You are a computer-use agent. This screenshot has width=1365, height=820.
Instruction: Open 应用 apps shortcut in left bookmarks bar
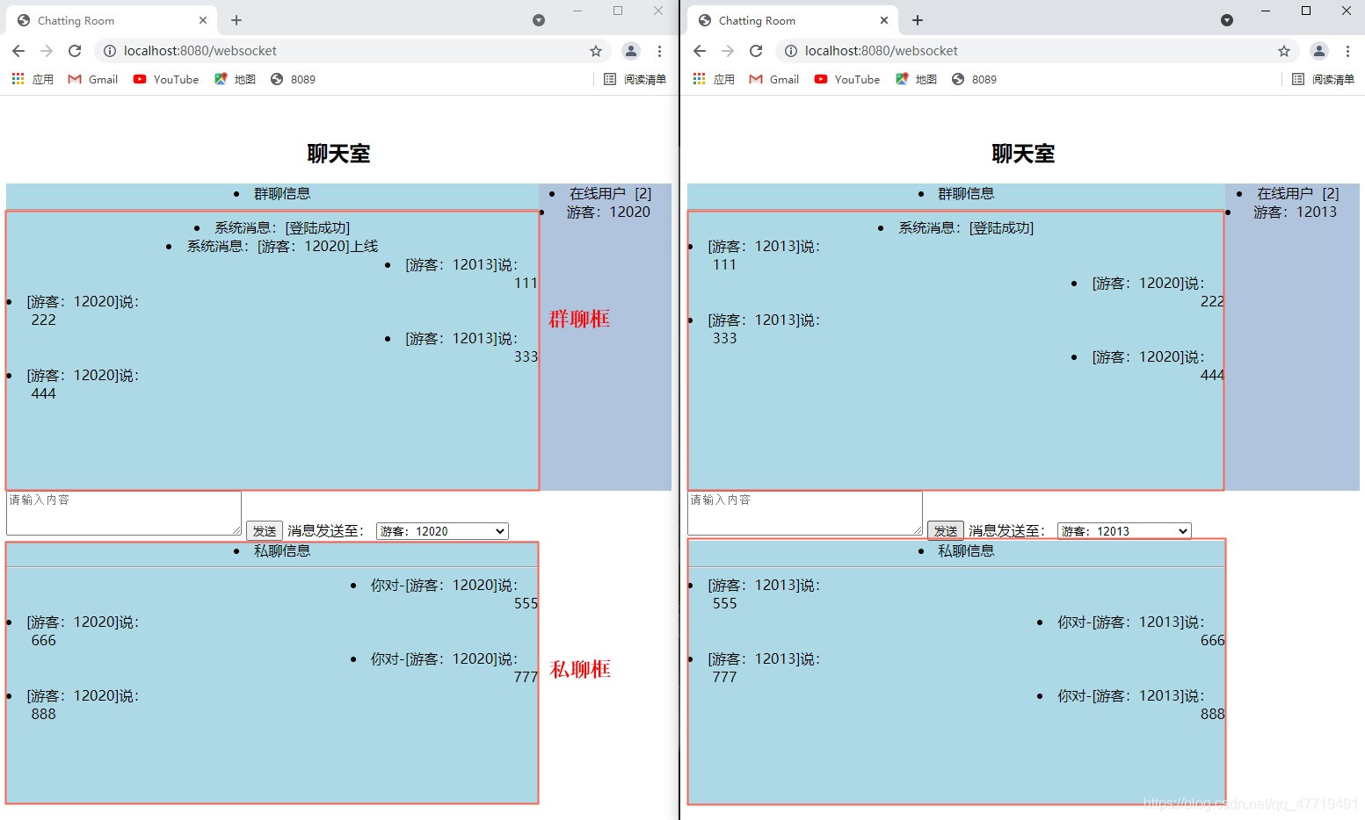tap(33, 79)
